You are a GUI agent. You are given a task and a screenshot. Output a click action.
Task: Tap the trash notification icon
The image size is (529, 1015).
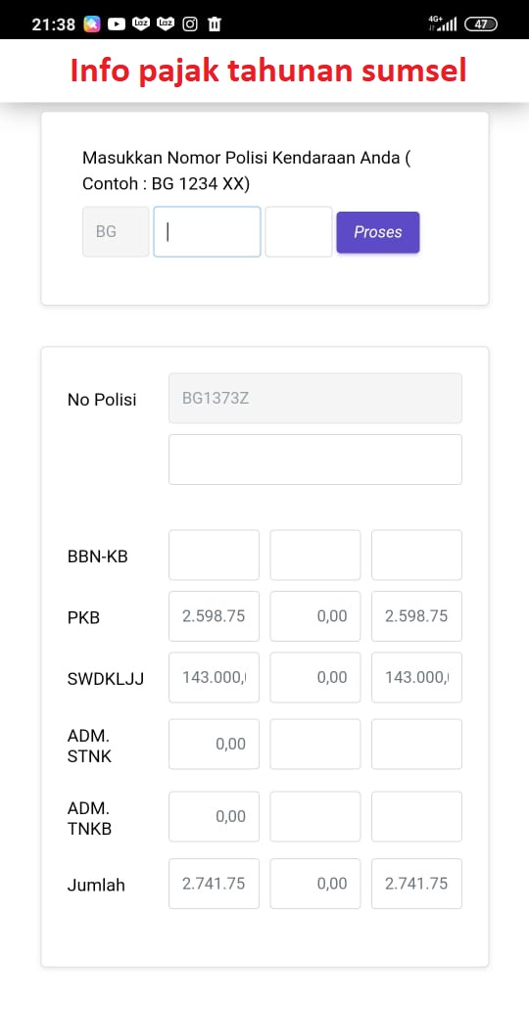click(x=215, y=24)
